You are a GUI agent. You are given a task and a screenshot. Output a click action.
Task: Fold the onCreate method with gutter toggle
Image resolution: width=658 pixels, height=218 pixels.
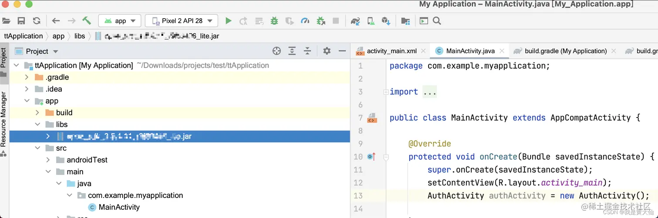386,158
